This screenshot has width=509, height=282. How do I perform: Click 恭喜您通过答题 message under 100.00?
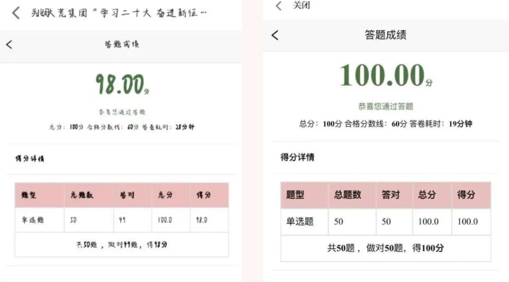(386, 106)
